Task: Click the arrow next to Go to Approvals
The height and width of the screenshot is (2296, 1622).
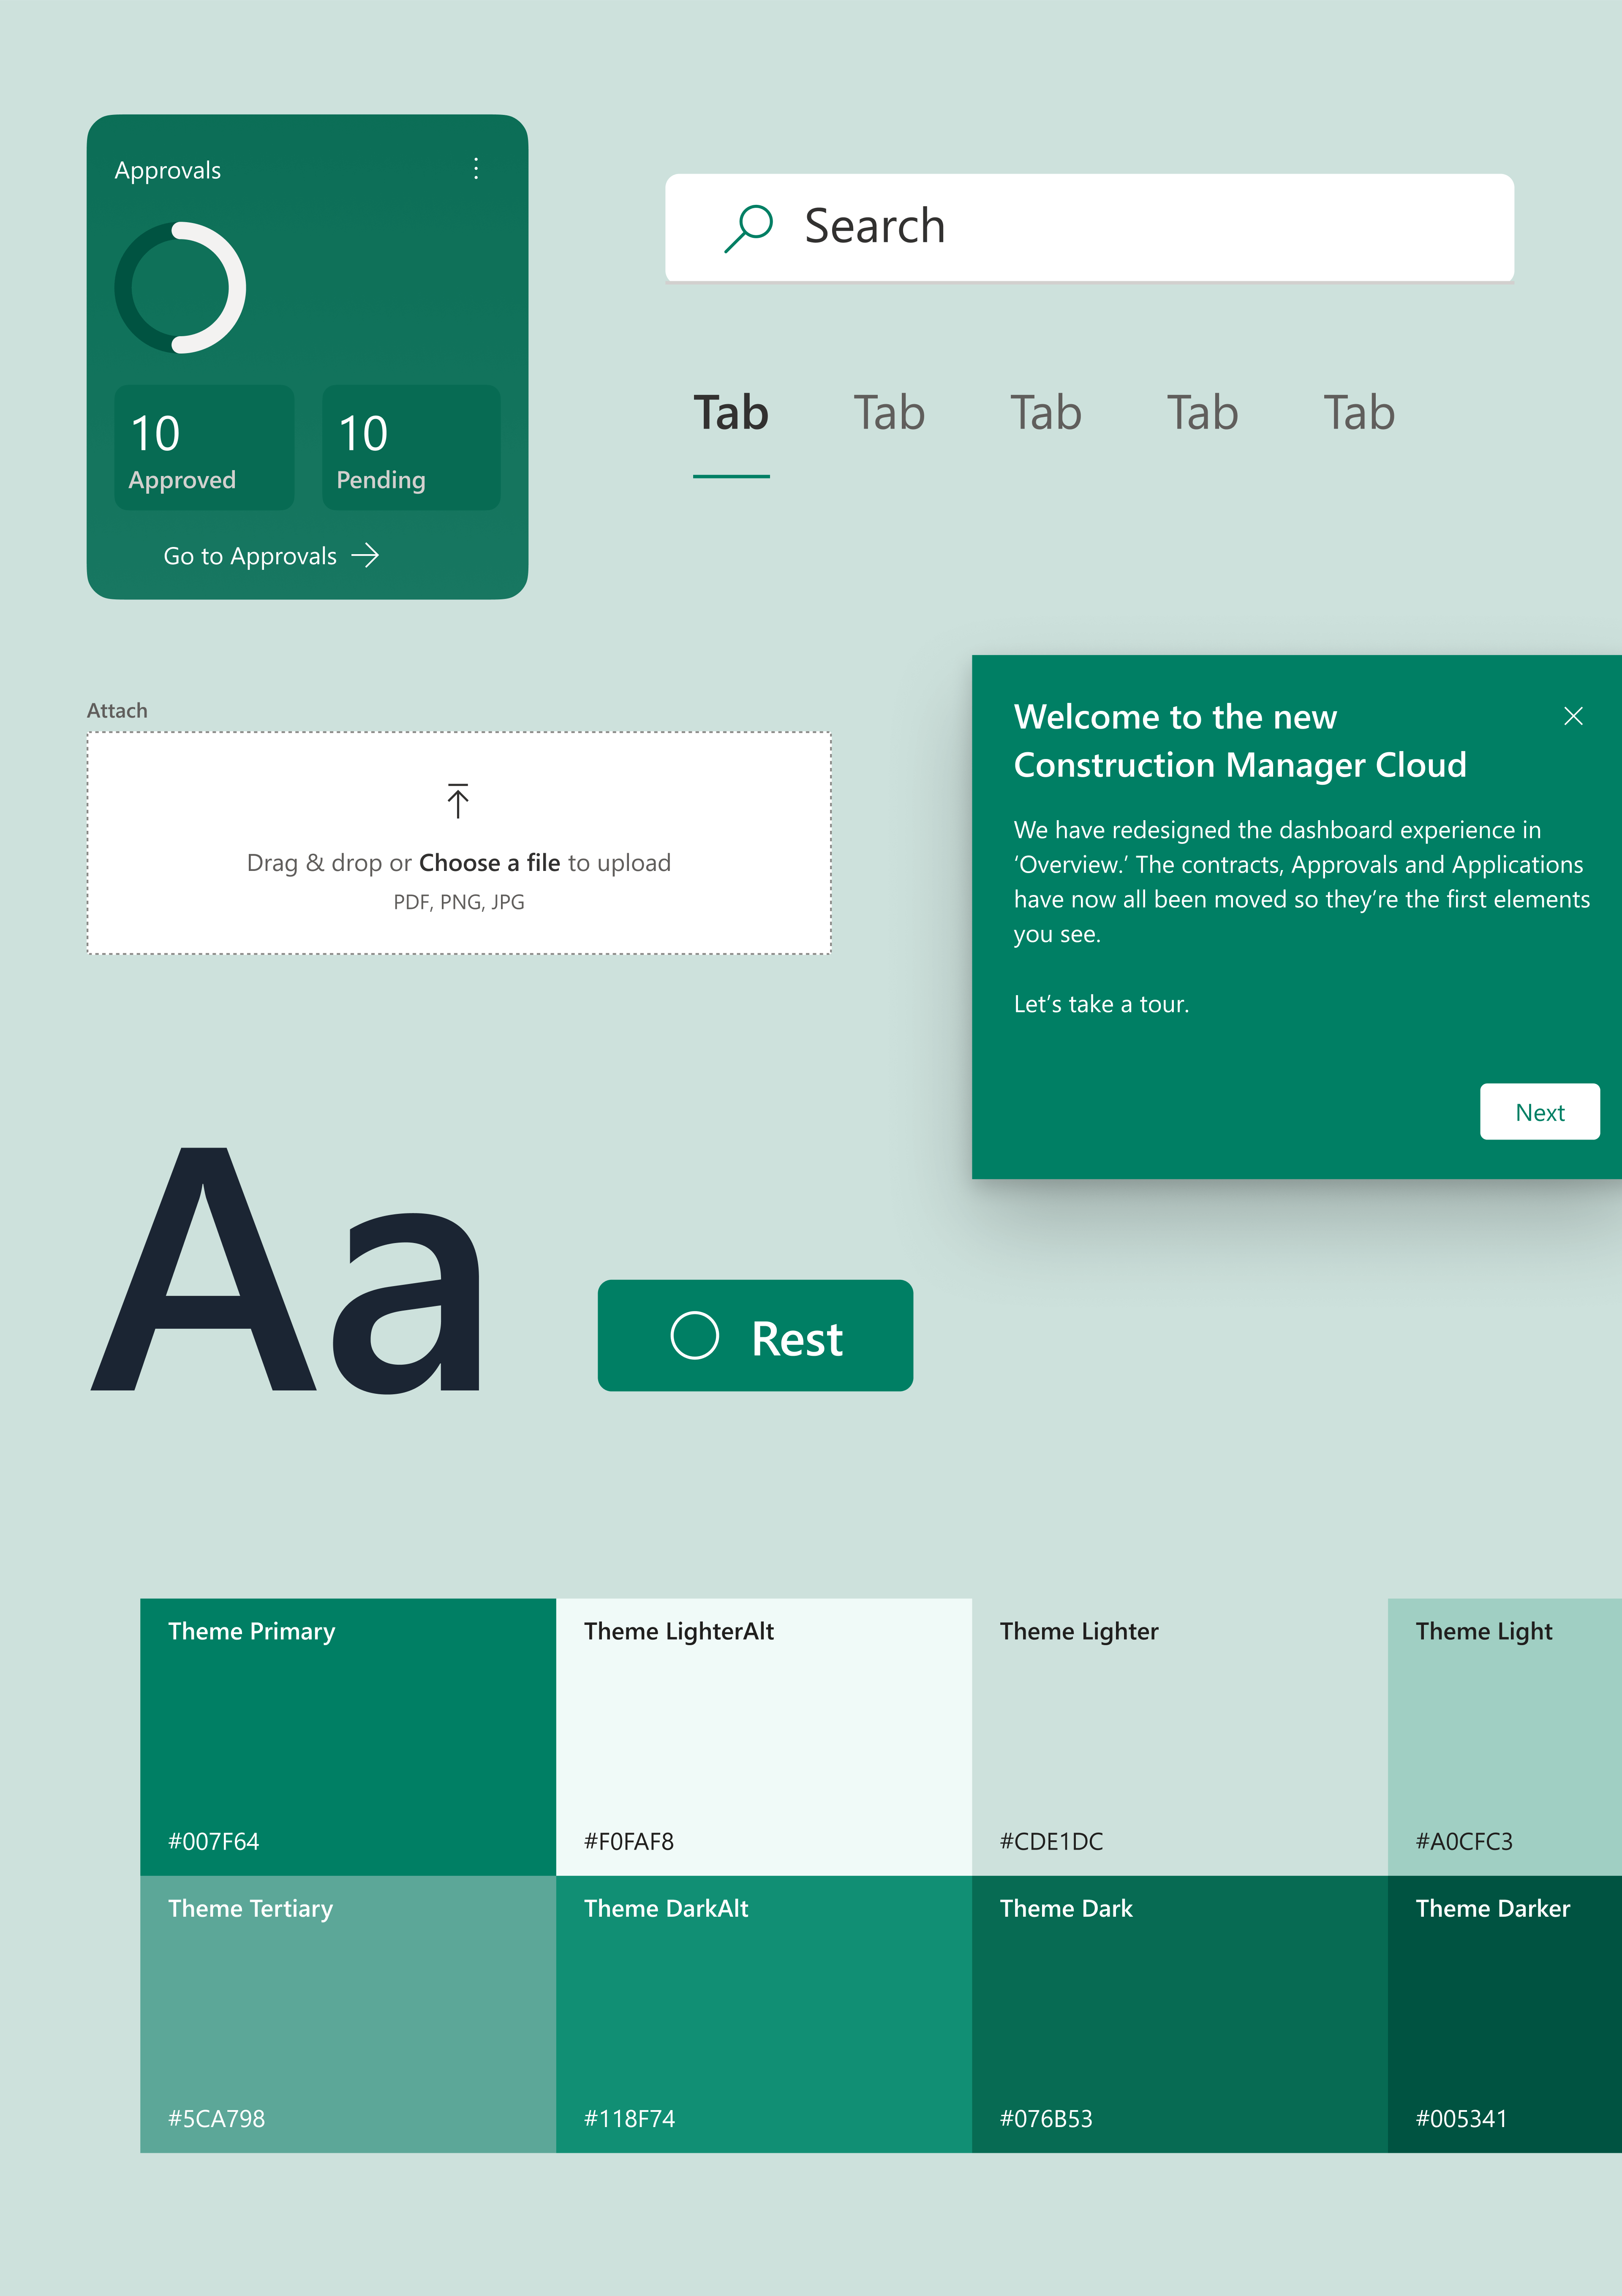Action: (x=366, y=555)
